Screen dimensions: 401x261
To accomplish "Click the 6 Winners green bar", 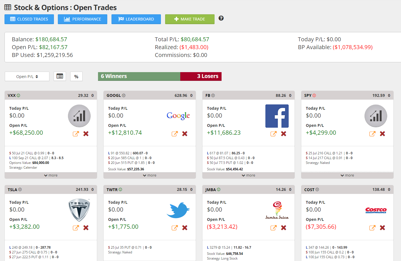I will click(139, 76).
